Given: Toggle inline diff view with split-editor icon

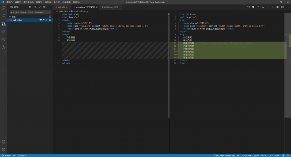Looking at the screenshot, I should click(282, 7).
